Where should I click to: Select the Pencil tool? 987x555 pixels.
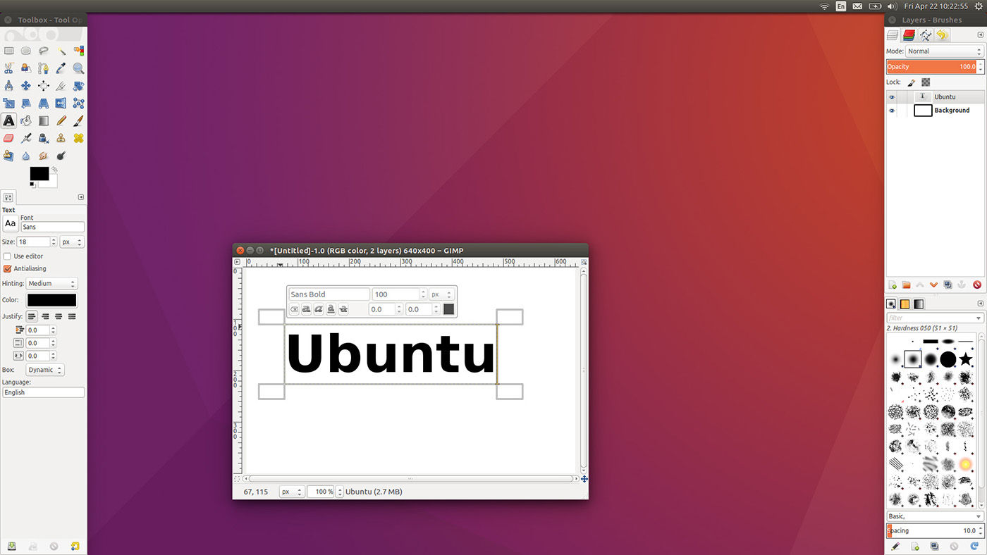tap(61, 120)
